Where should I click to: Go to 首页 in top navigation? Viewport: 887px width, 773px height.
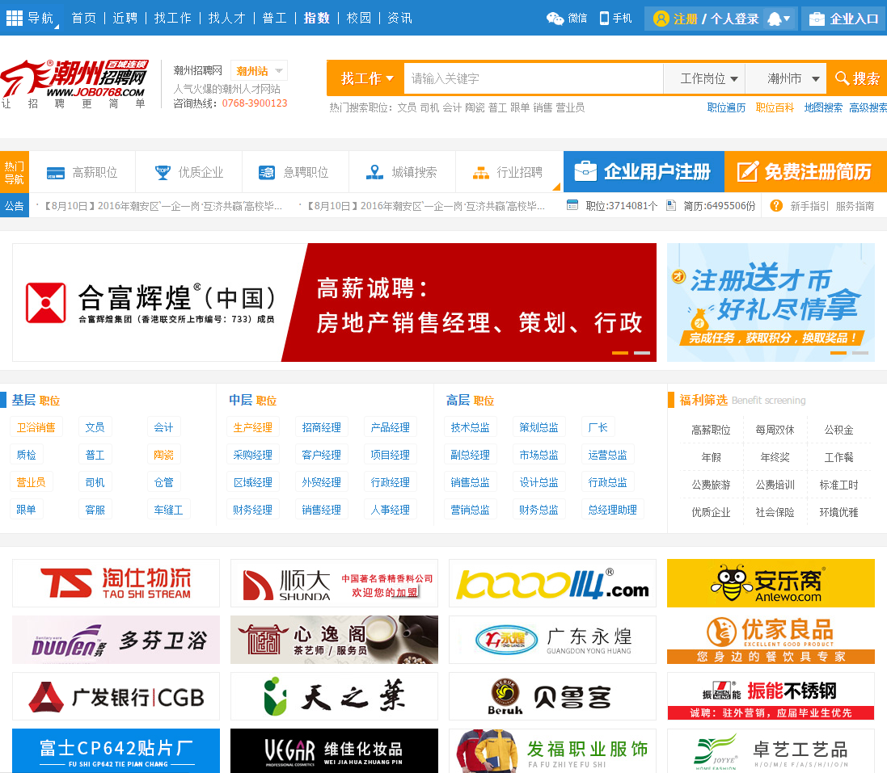[84, 18]
